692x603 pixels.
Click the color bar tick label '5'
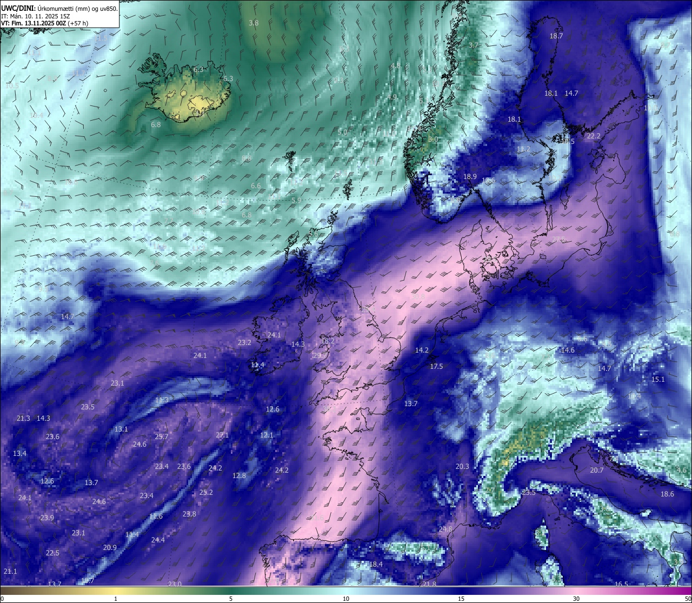pyautogui.click(x=231, y=599)
